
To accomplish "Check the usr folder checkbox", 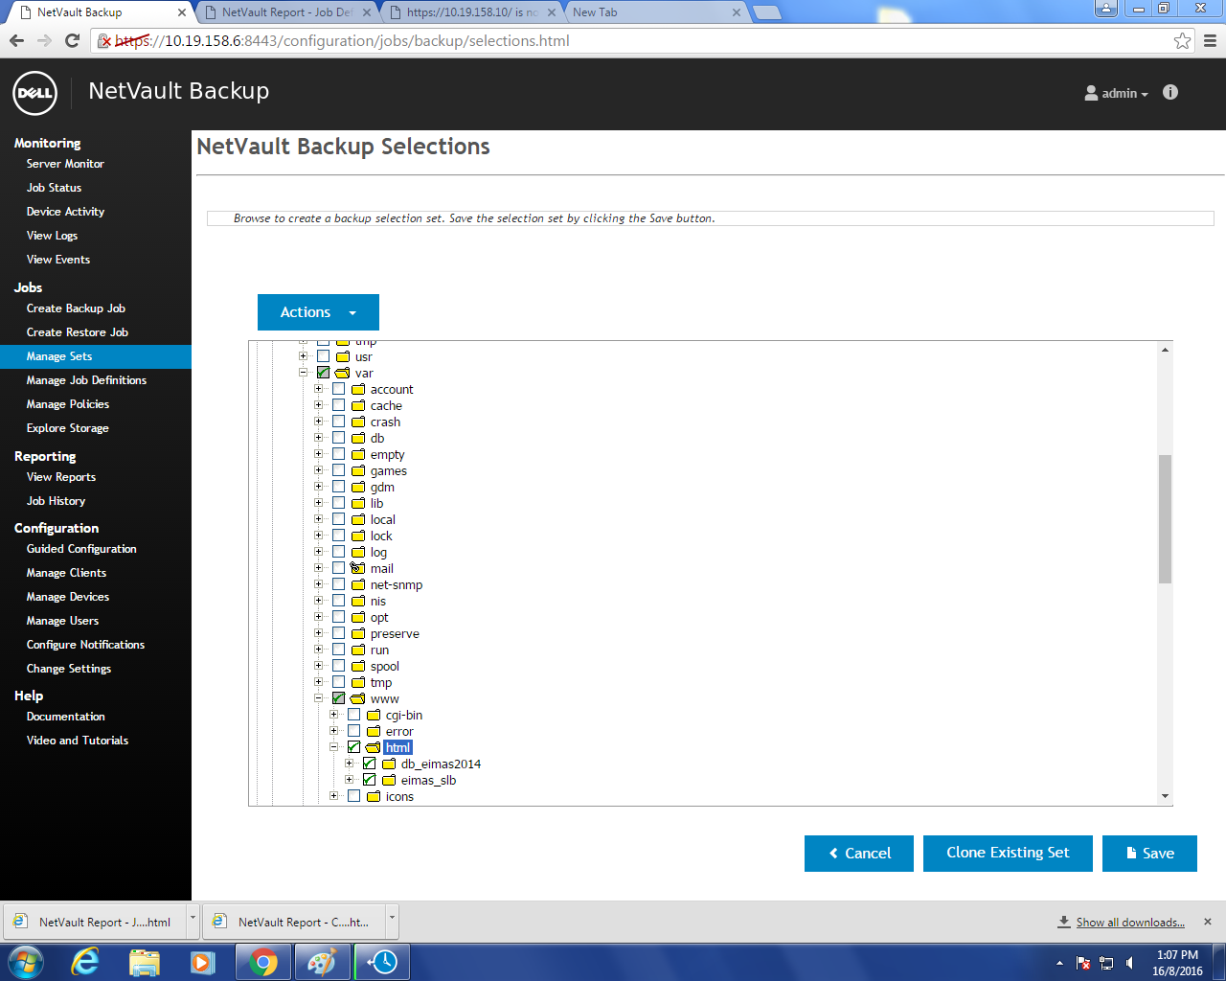I will (x=323, y=356).
